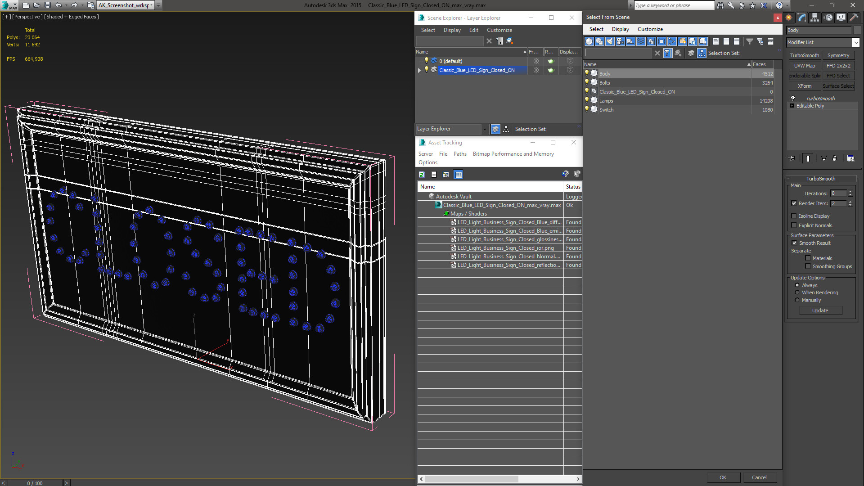Open Paths menu in Asset Tracking
This screenshot has width=864, height=486.
click(460, 154)
